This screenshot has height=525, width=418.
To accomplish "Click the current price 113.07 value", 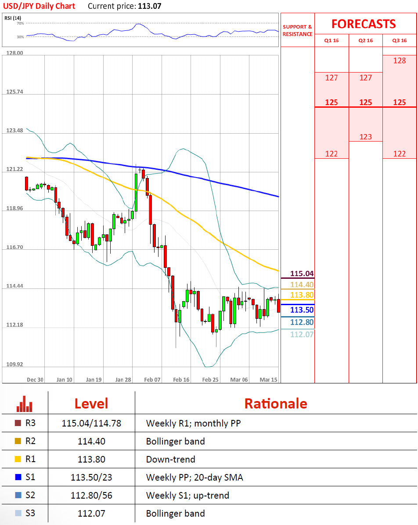I will point(149,6).
